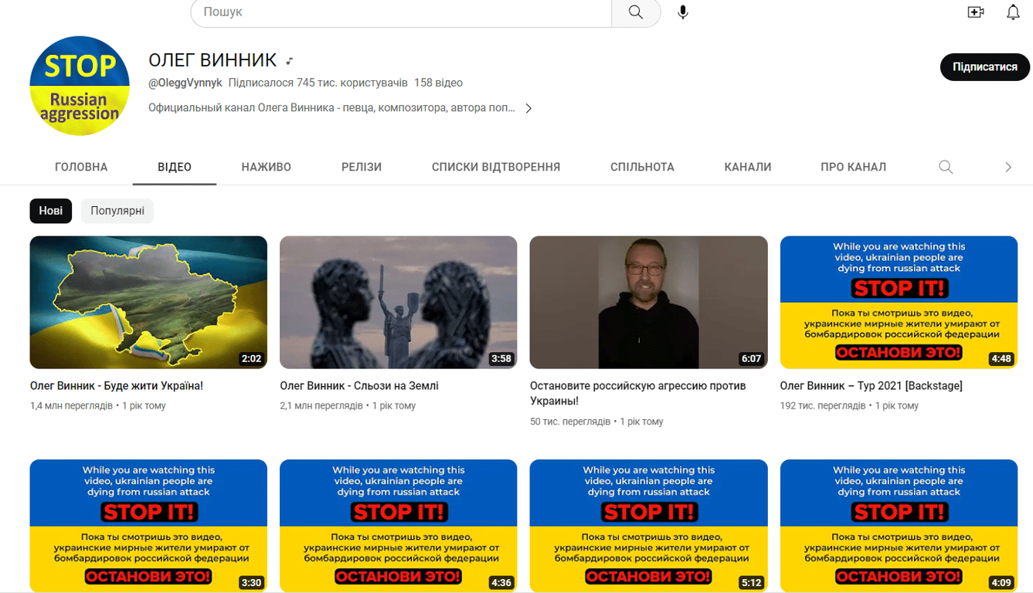Click the channel avatar Stop Russian aggression
This screenshot has width=1033, height=593.
tap(80, 86)
